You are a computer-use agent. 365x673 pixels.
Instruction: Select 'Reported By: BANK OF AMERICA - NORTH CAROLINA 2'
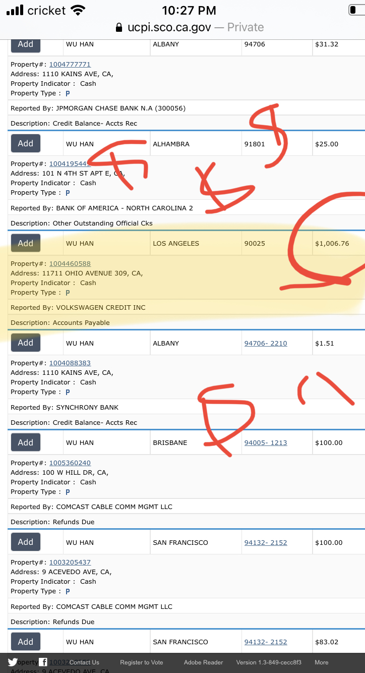click(102, 208)
